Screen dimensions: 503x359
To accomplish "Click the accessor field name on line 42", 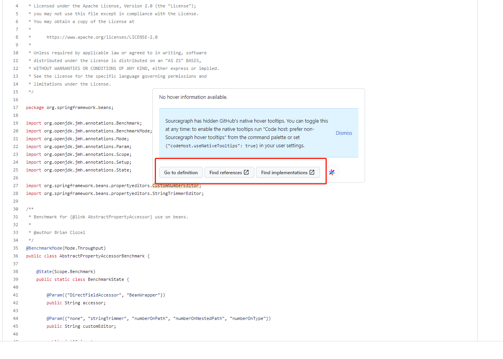I will pyautogui.click(x=93, y=303).
